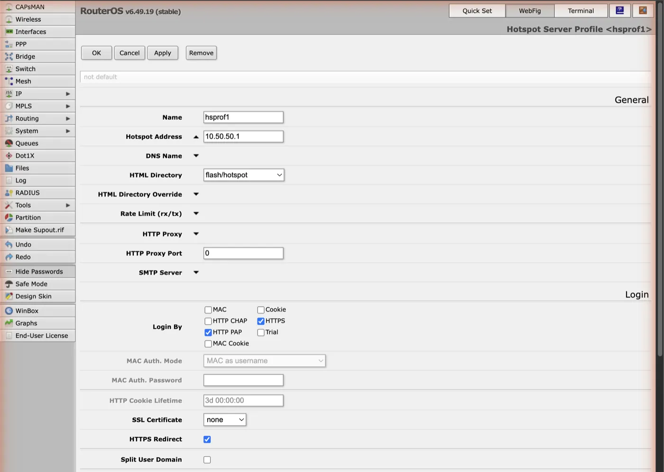664x472 pixels.
Task: Click the comment field showing 'not default'
Action: click(x=365, y=77)
